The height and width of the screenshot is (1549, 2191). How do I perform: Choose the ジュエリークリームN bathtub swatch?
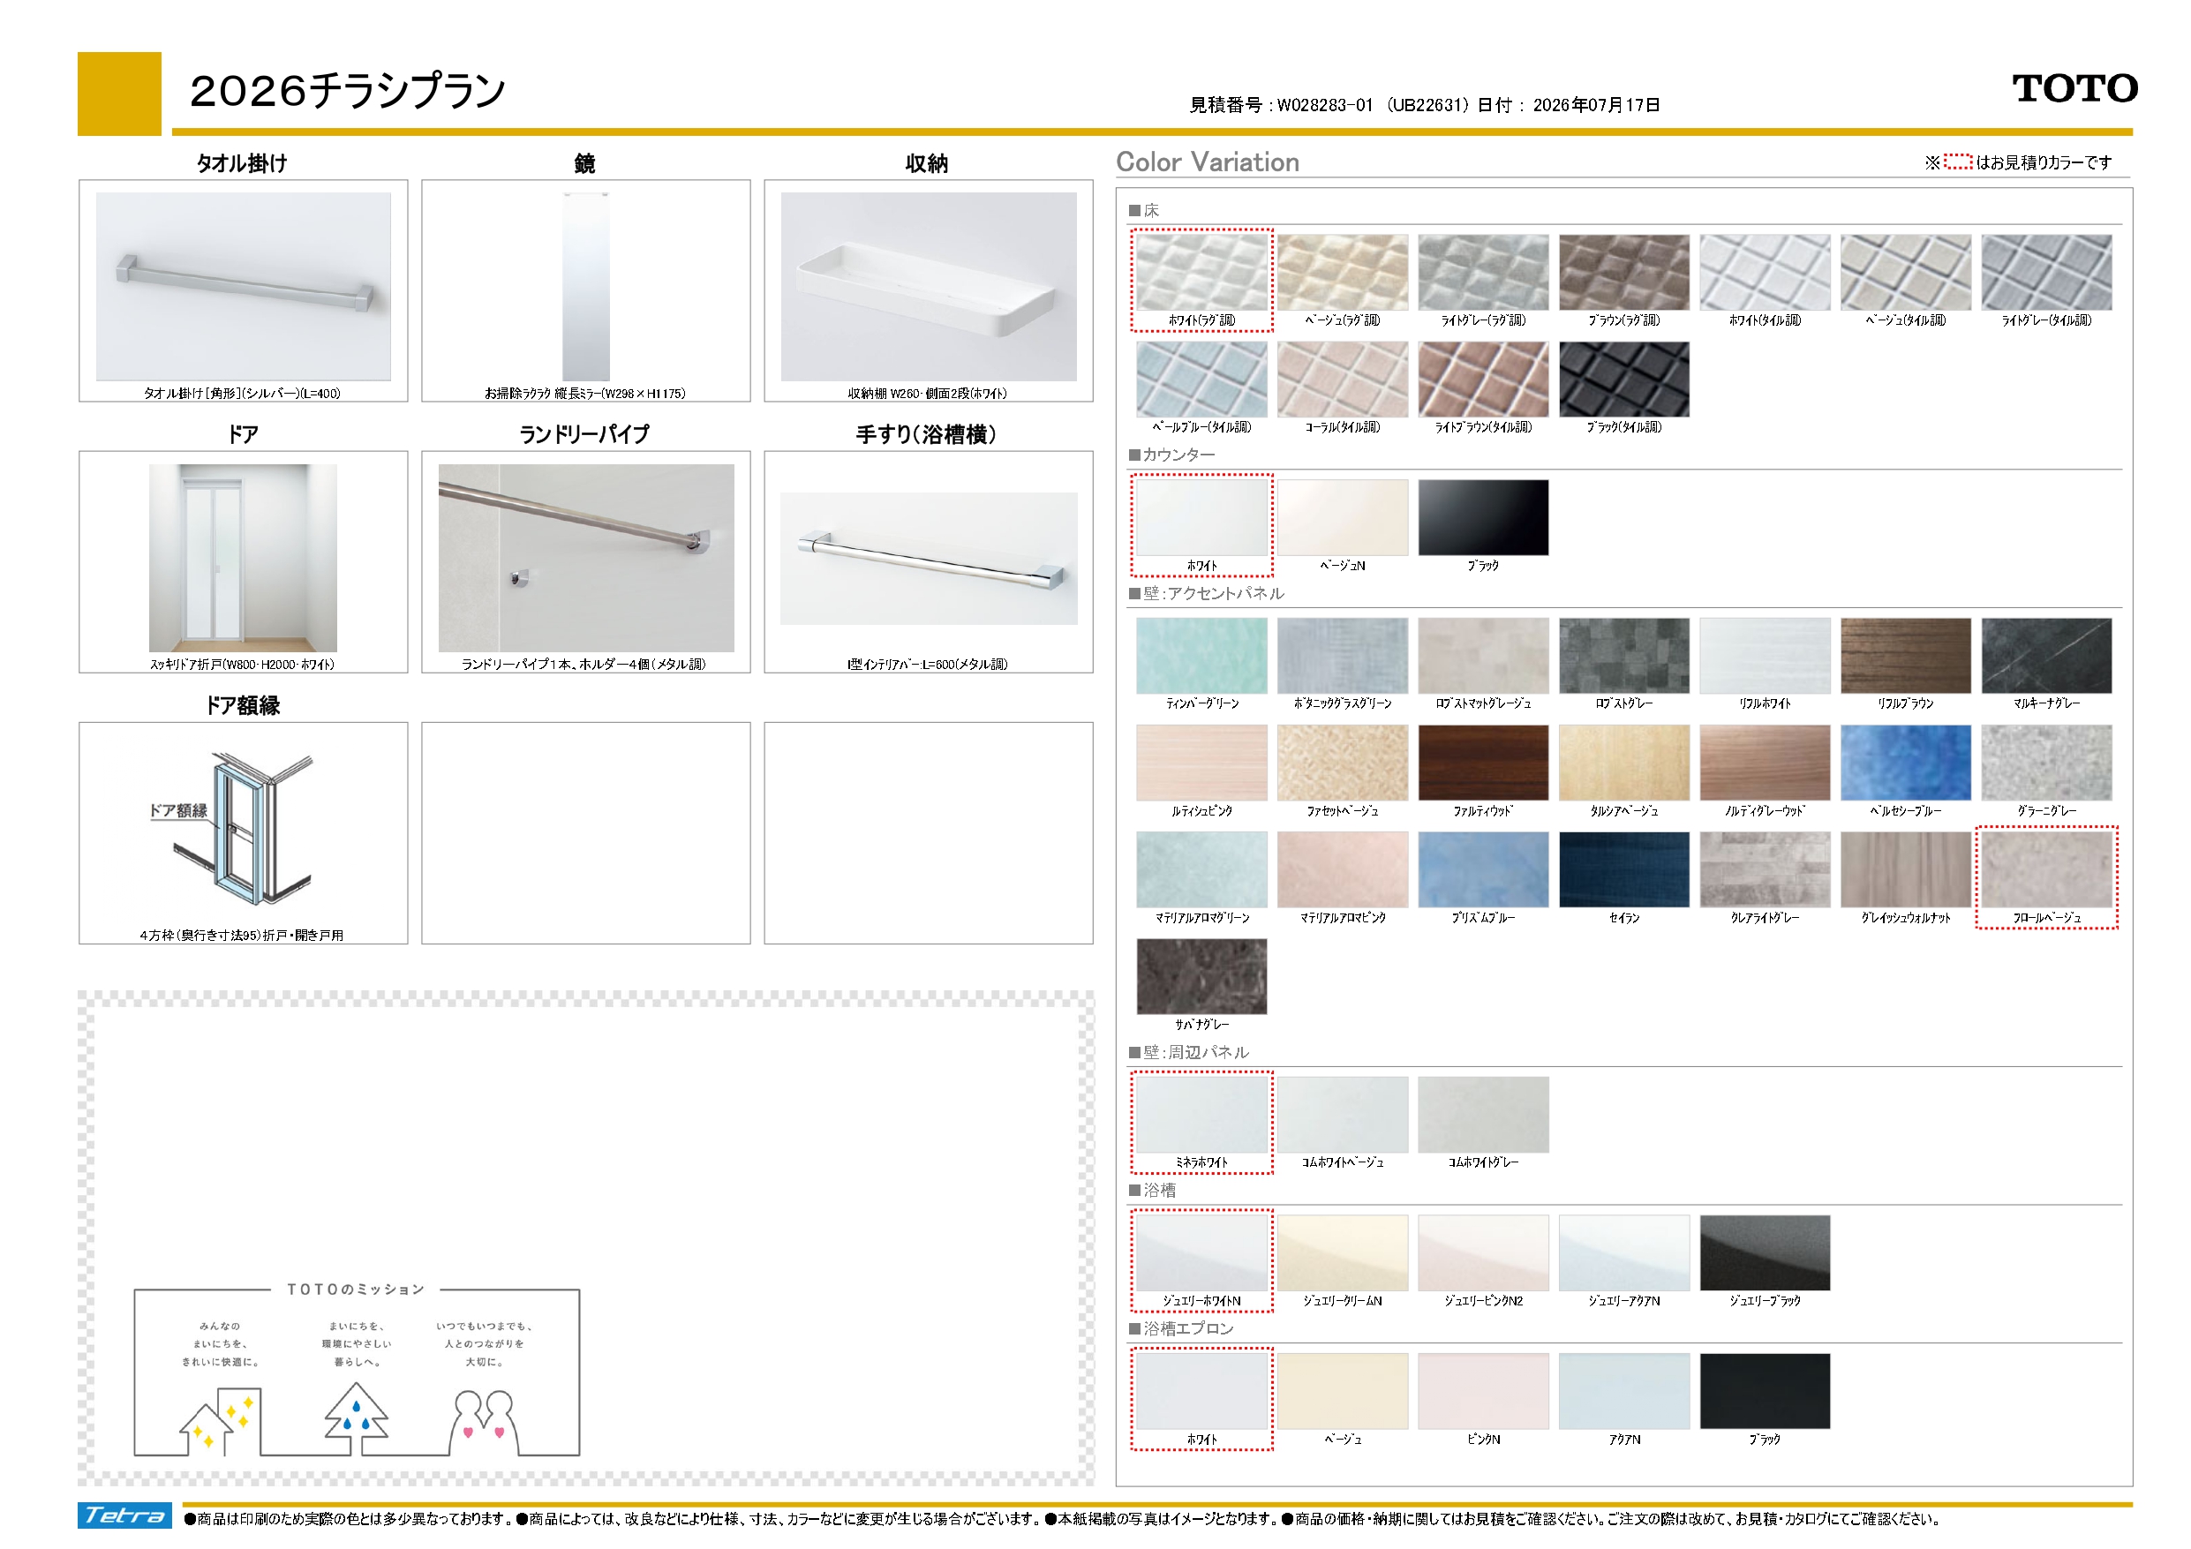point(1343,1253)
